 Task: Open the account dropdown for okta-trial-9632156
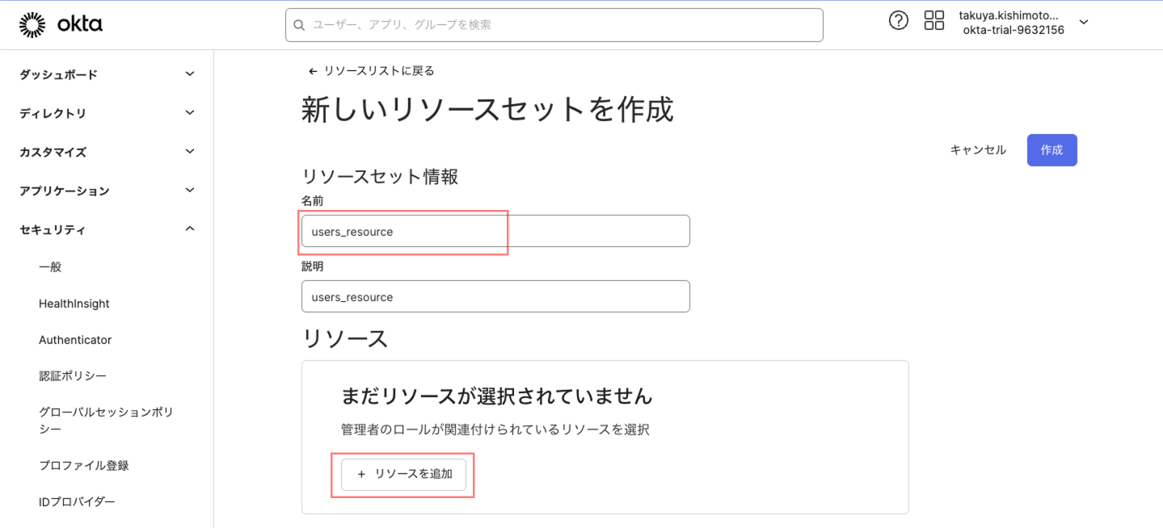pos(1083,23)
